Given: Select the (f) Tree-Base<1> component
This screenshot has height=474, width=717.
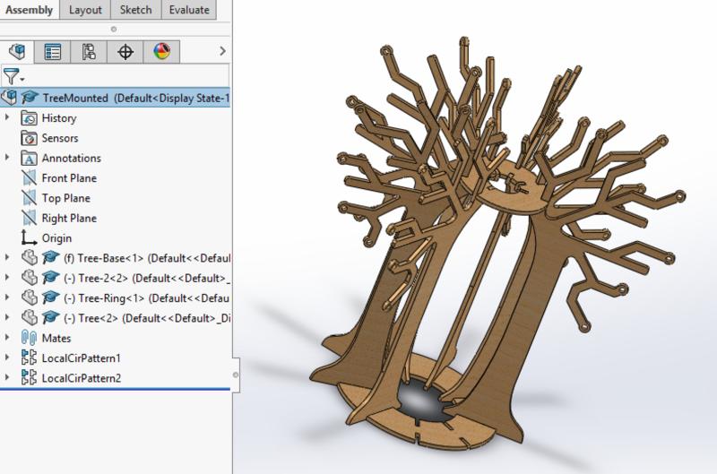Looking at the screenshot, I should coord(147,258).
